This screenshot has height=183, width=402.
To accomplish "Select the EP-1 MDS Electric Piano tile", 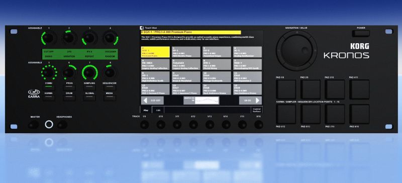I will tap(186, 52).
